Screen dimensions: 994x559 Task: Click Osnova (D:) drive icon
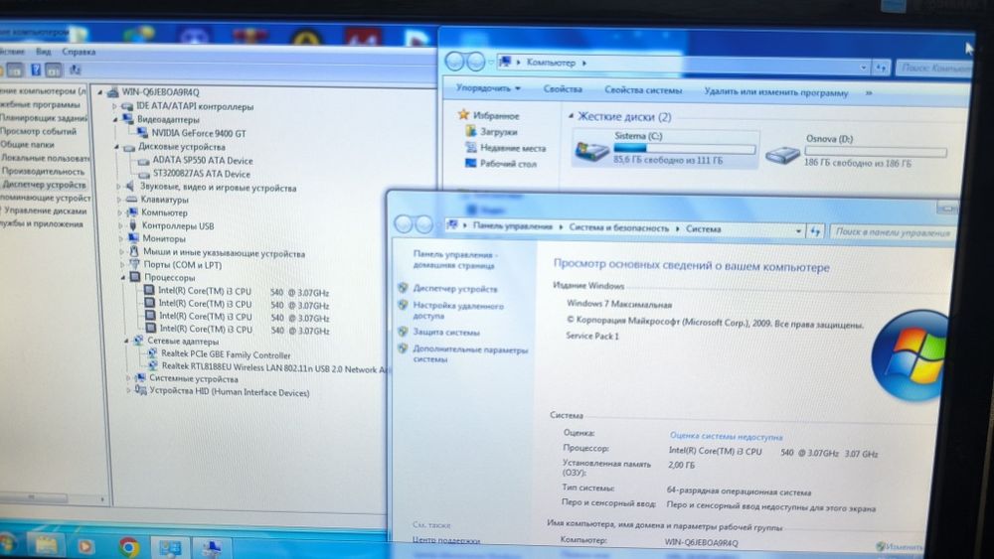click(x=783, y=154)
